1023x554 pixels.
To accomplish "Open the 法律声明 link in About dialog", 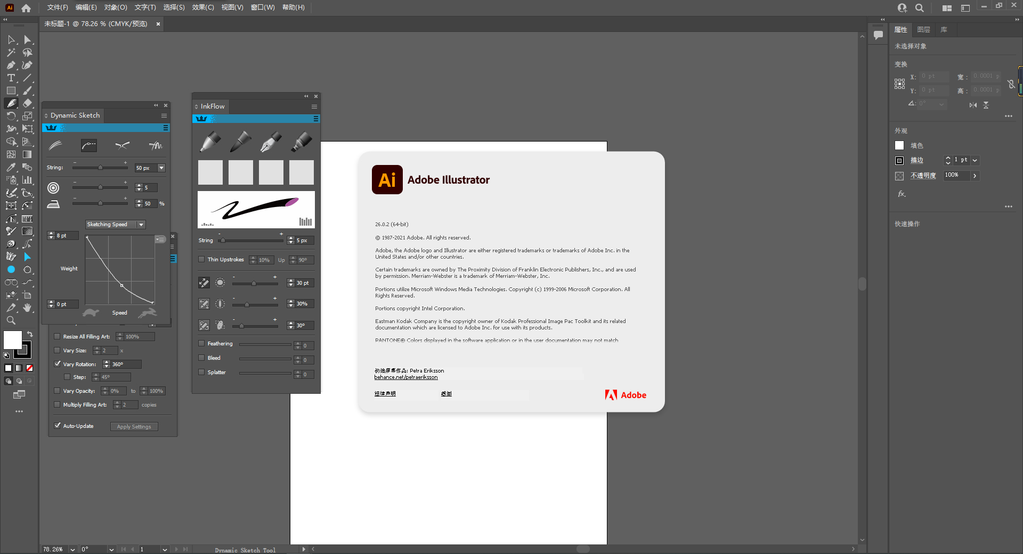I will click(x=385, y=394).
